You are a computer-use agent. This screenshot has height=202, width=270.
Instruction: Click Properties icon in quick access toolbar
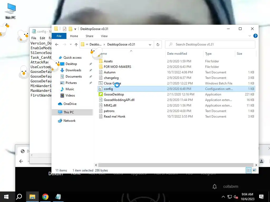(65, 29)
